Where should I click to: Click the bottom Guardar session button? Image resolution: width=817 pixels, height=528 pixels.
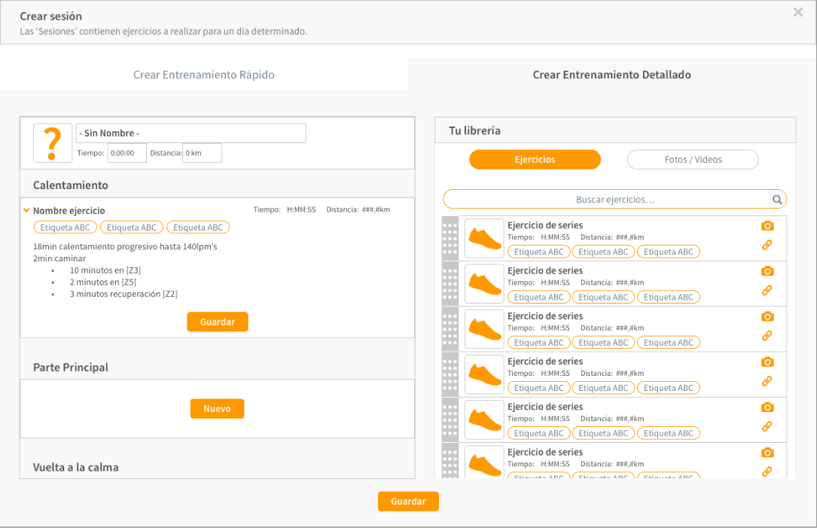coord(408,502)
